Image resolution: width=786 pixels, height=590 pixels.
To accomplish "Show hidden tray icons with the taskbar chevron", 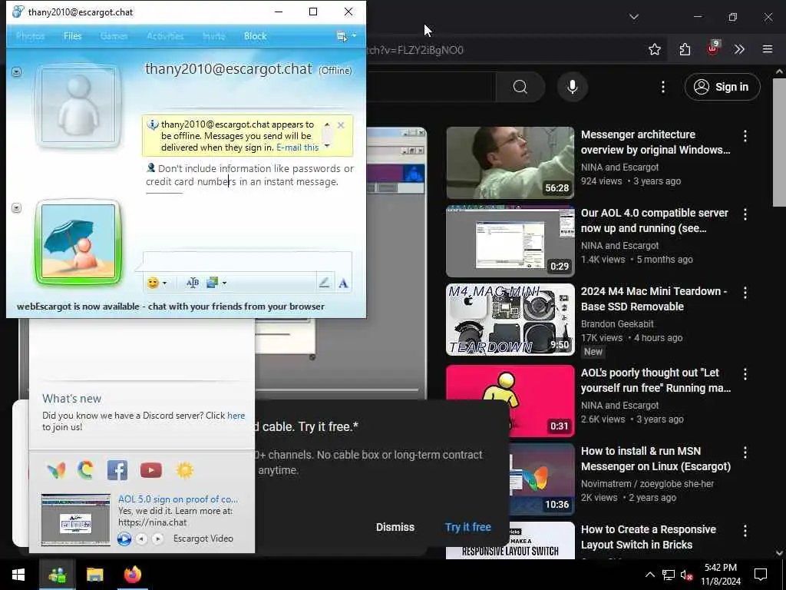I will click(x=649, y=575).
